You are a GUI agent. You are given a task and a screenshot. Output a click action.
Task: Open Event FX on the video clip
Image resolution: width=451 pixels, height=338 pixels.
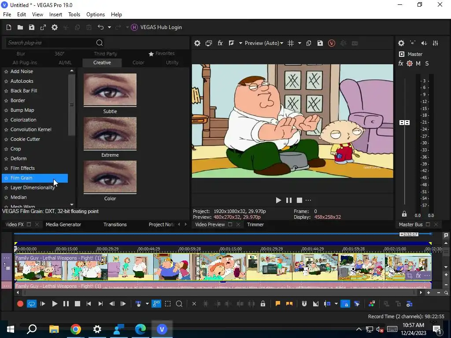418,276
